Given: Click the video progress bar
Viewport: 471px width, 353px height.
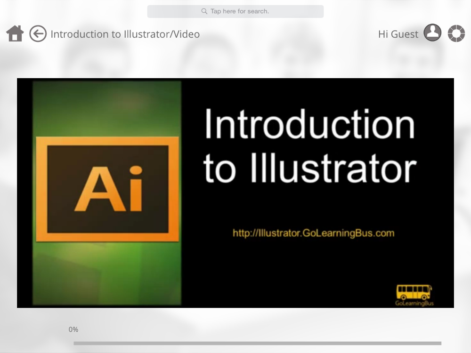Looking at the screenshot, I should click(x=258, y=343).
